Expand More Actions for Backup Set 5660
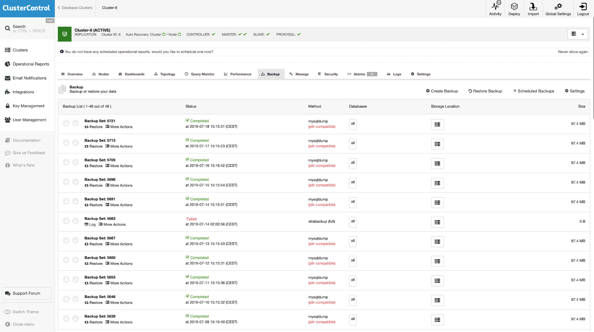The image size is (594, 332). (119, 264)
